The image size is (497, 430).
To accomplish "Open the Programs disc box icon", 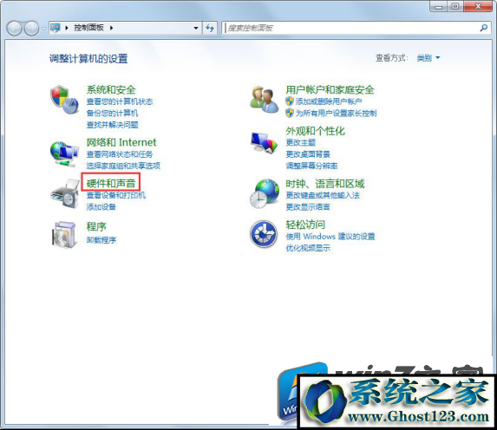I will point(64,234).
